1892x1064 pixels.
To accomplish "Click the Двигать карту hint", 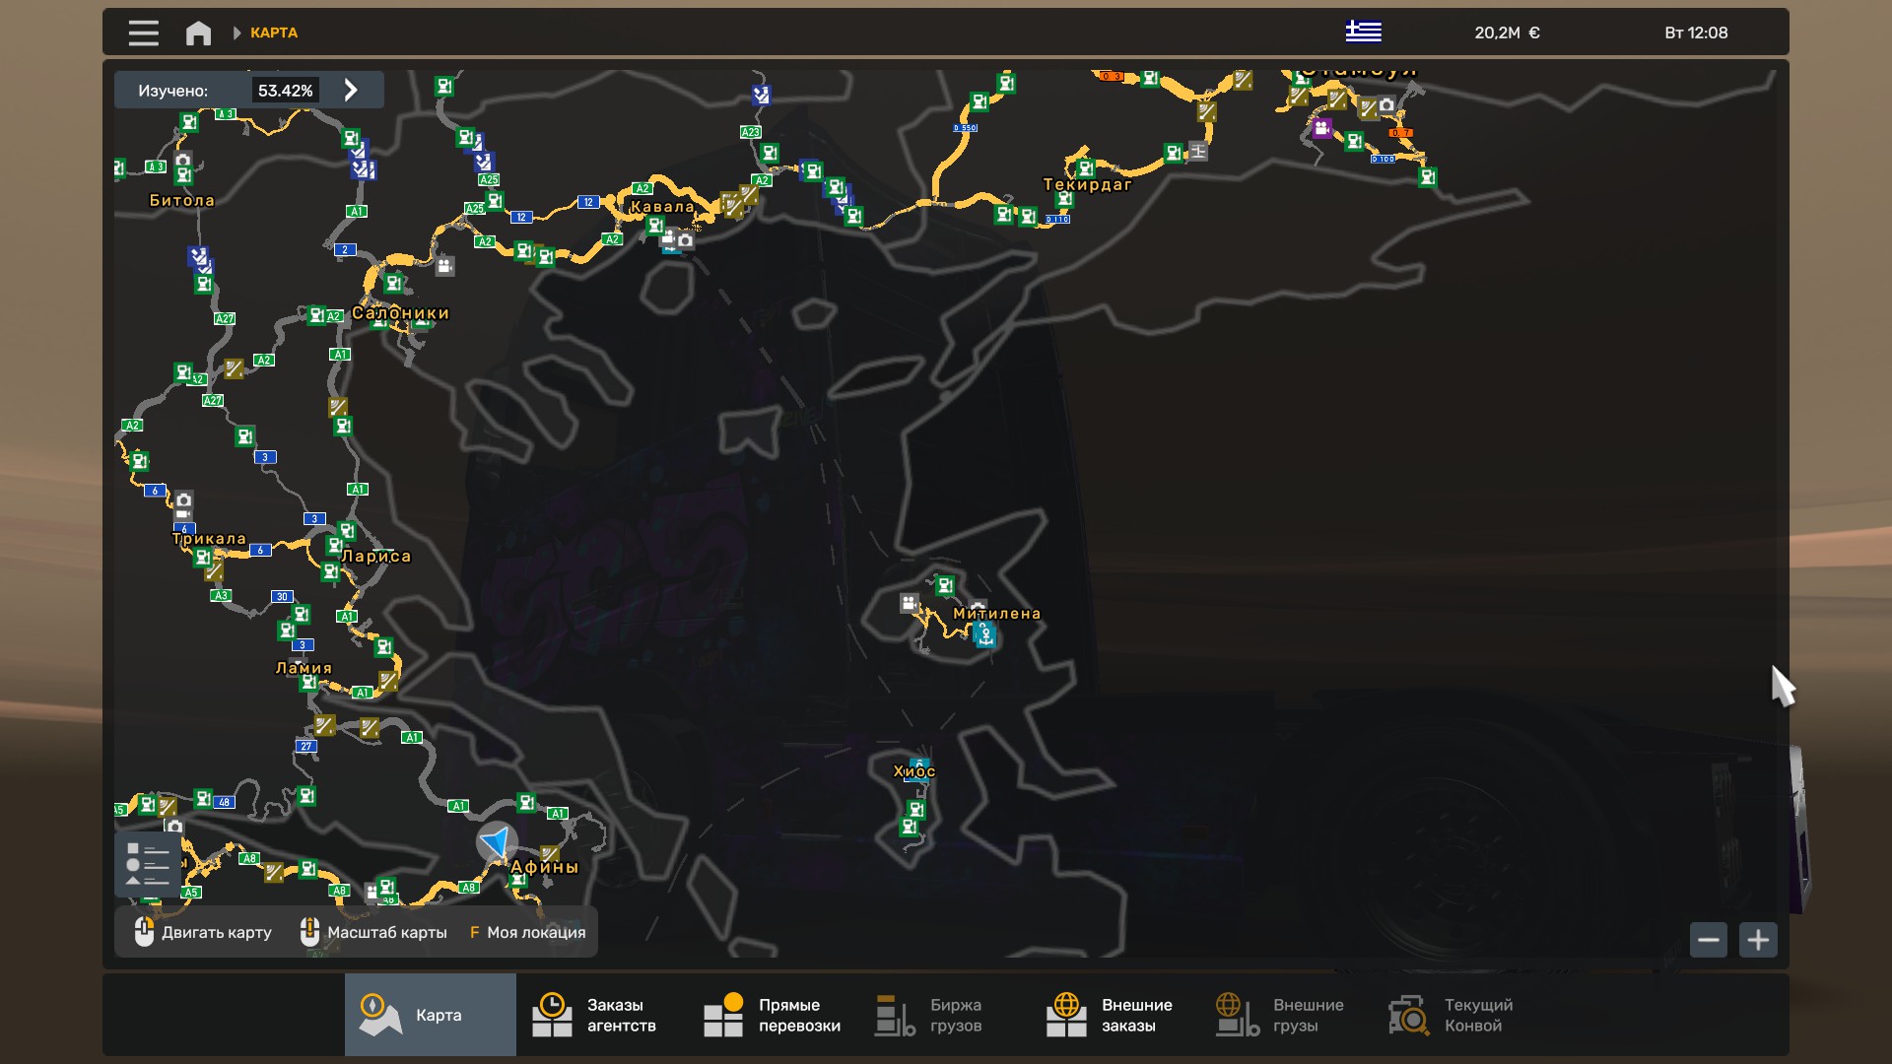I will pyautogui.click(x=202, y=932).
